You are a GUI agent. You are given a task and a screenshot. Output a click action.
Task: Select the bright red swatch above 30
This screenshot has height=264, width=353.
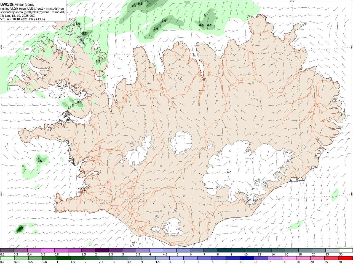coord(345,258)
